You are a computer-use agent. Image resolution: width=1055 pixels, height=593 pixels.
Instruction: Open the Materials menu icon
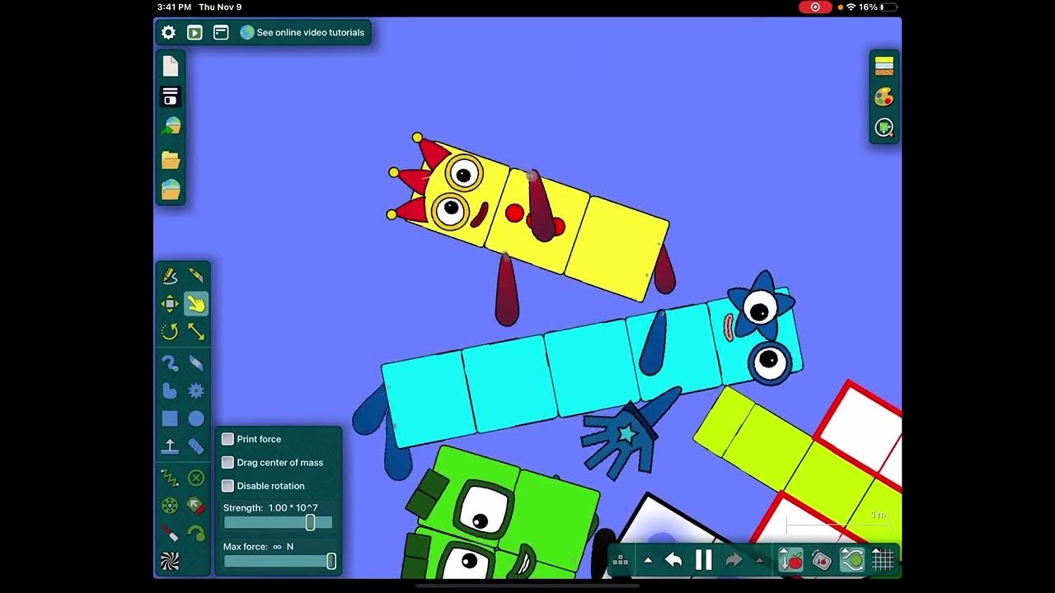coord(884,66)
